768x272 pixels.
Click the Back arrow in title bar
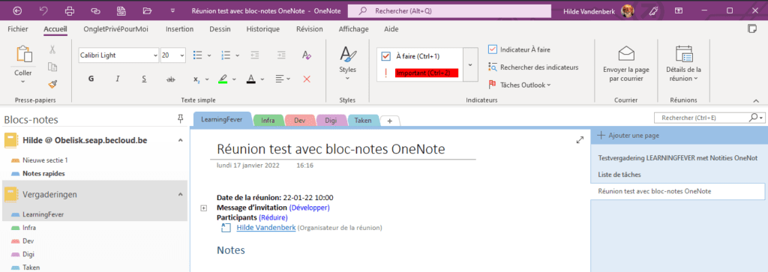[18, 10]
